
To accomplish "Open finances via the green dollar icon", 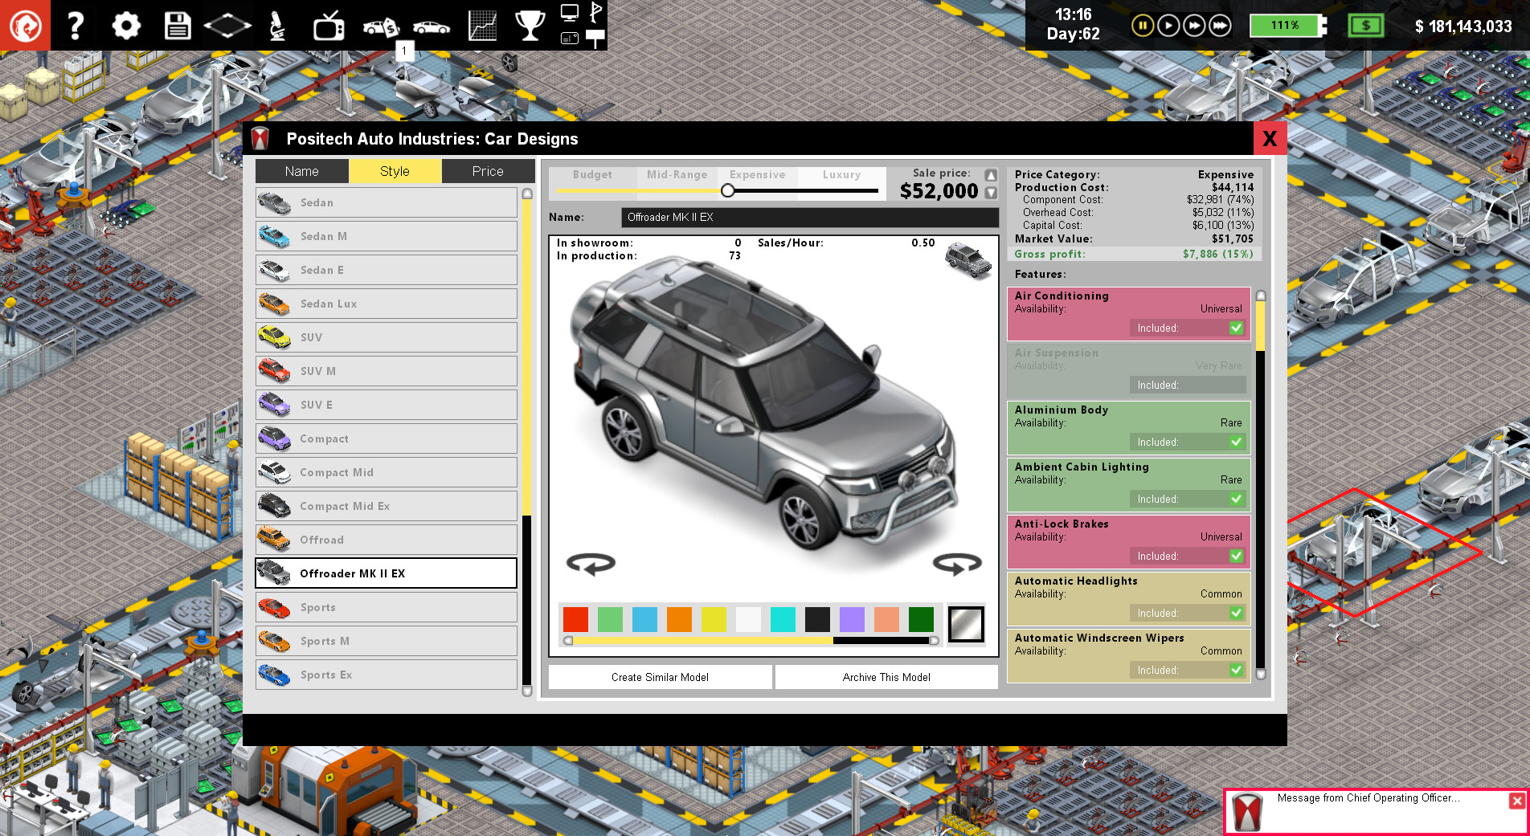I will 1365,25.
